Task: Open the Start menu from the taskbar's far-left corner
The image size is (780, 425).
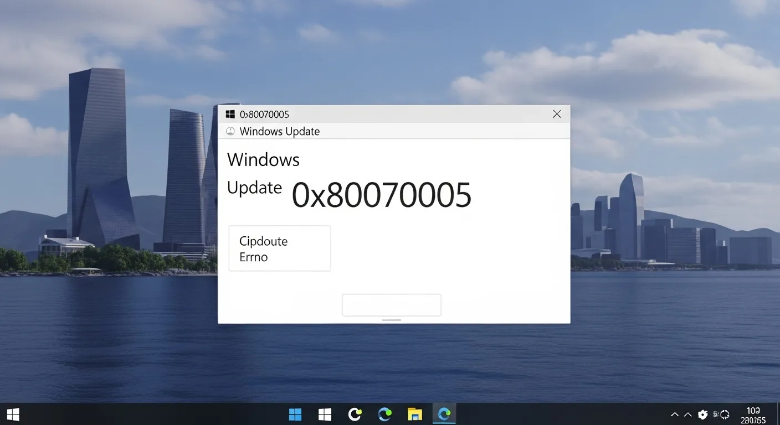Action: coord(13,414)
